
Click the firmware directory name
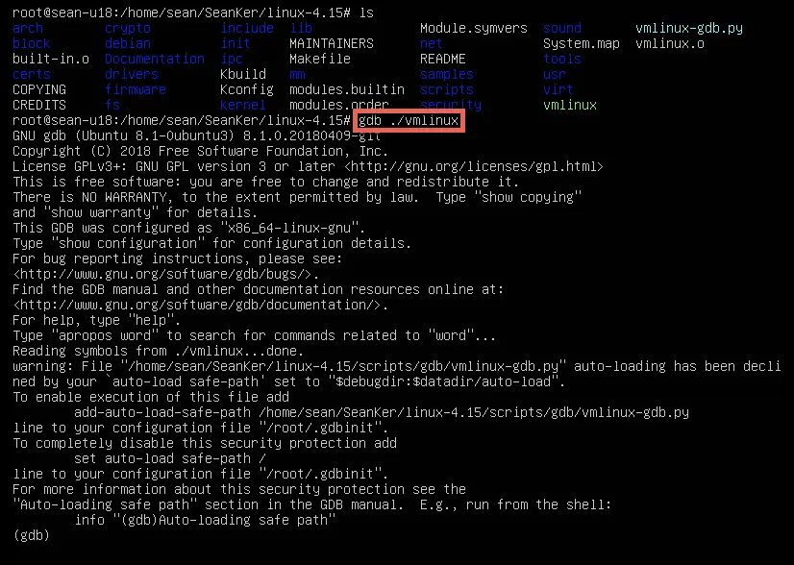tap(136, 89)
